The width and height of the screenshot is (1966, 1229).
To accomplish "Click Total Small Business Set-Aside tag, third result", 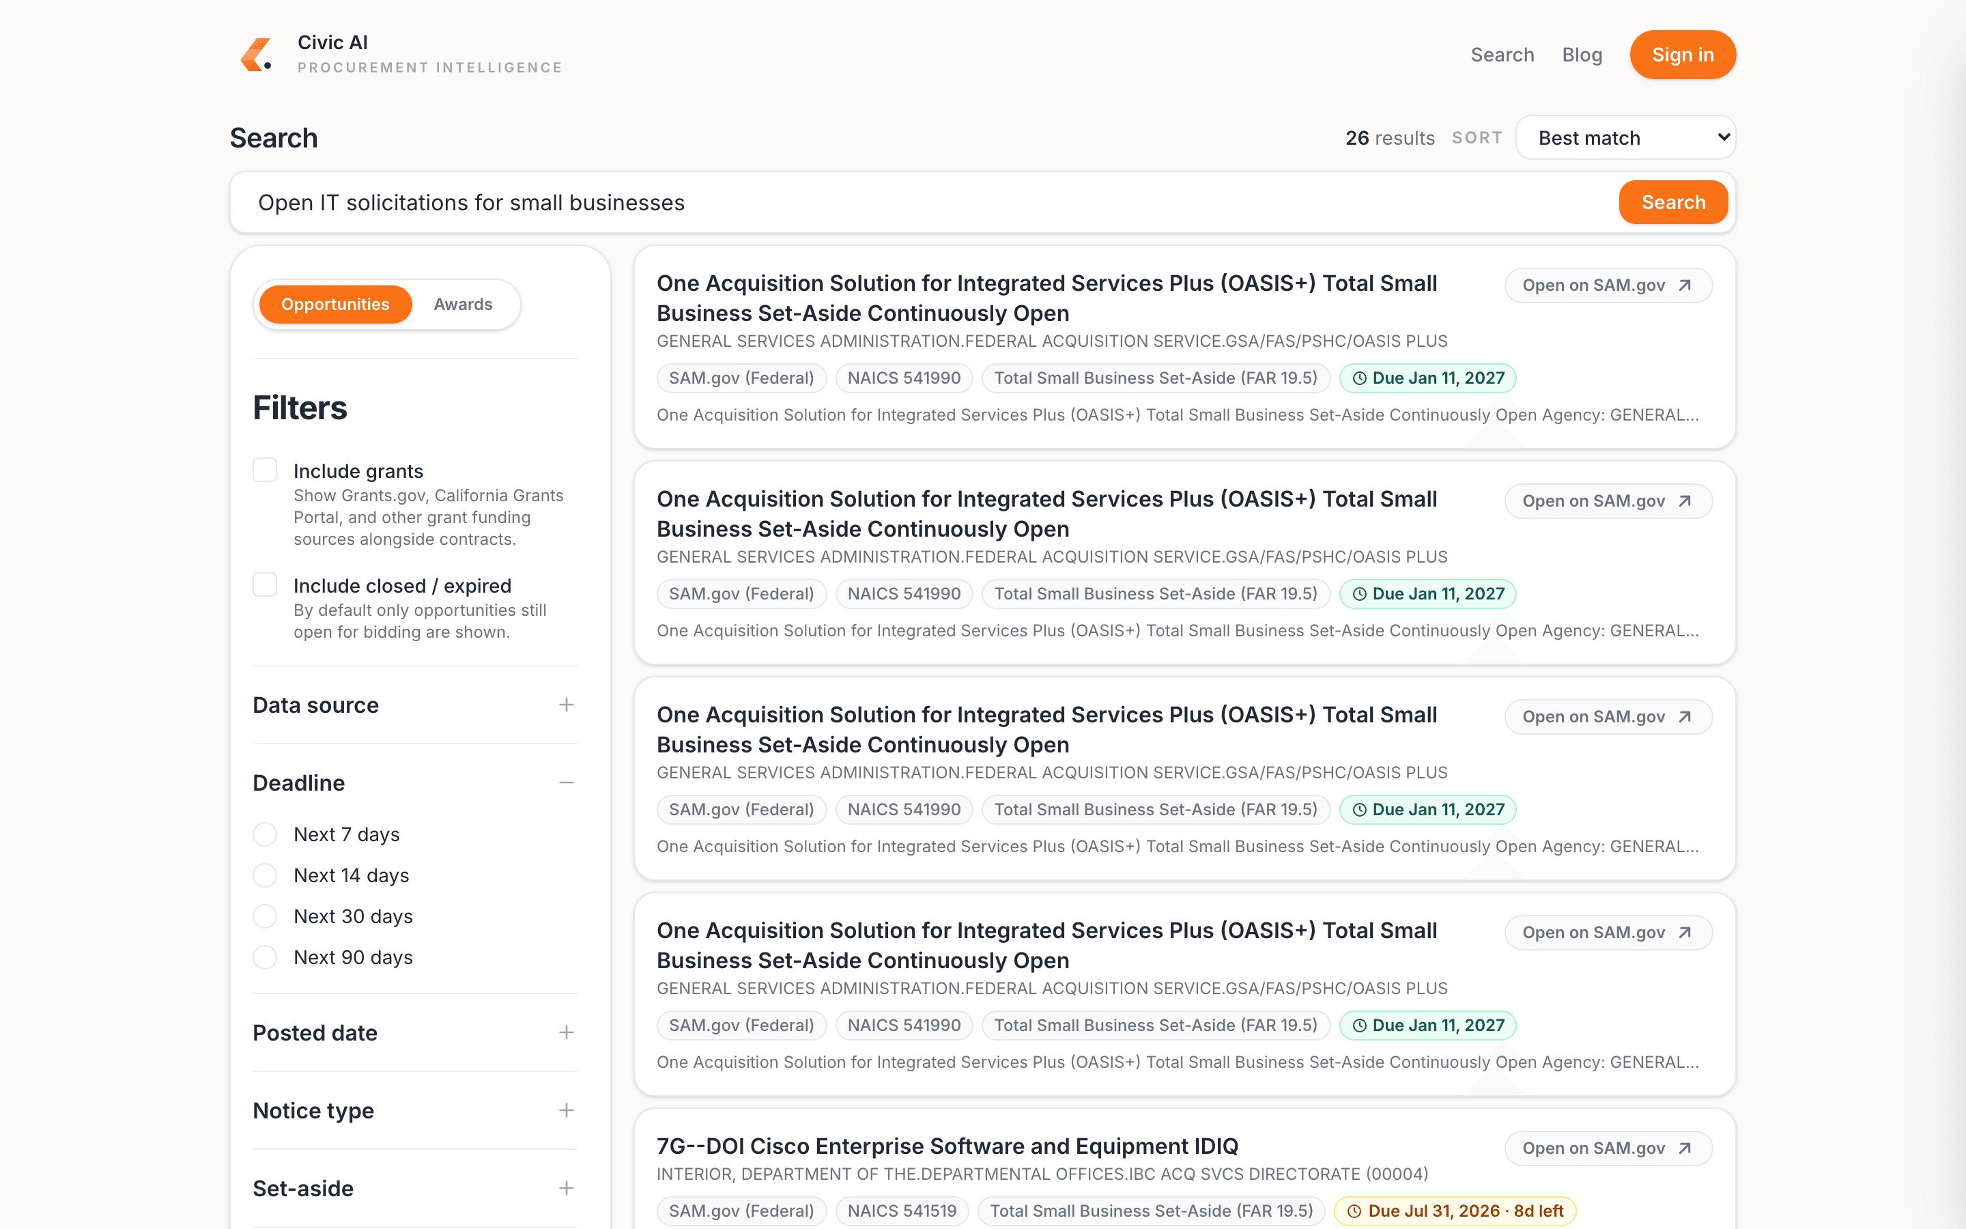I will click(1155, 810).
